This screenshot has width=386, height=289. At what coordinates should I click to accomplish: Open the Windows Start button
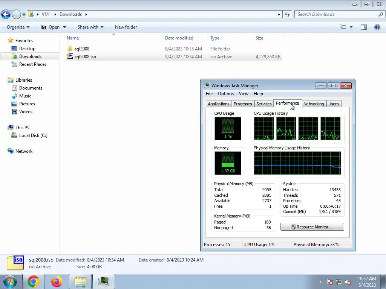click(x=10, y=281)
